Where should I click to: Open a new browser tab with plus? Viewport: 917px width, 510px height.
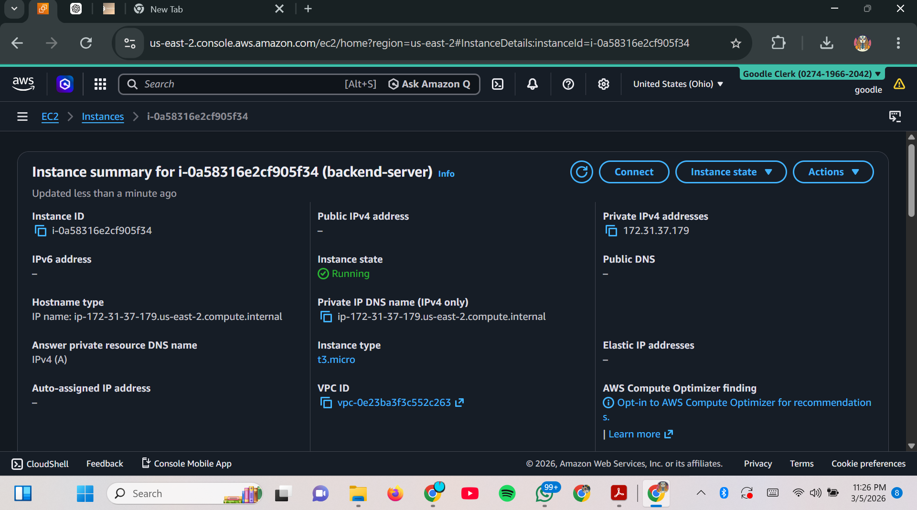(x=308, y=9)
